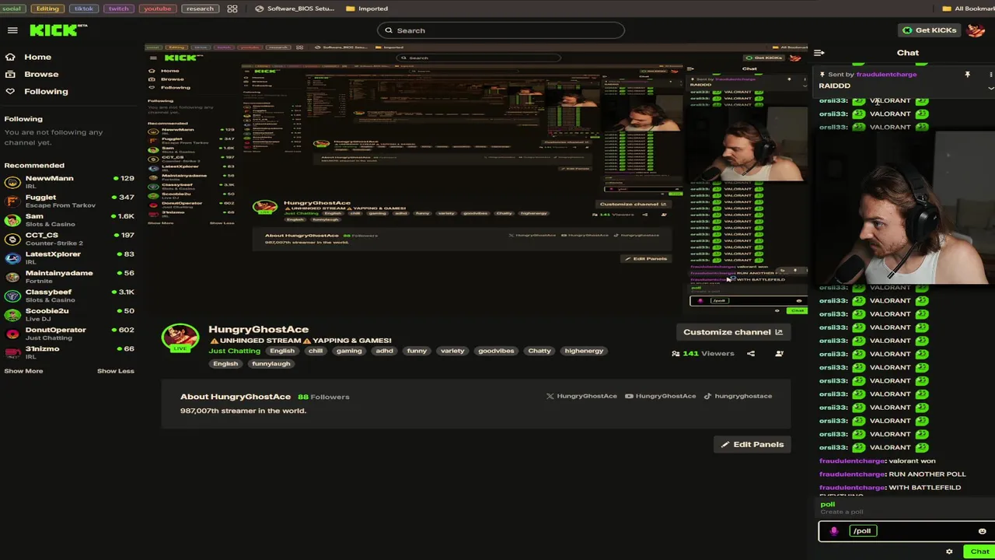Collapse the pinned message chevron

[x=990, y=88]
